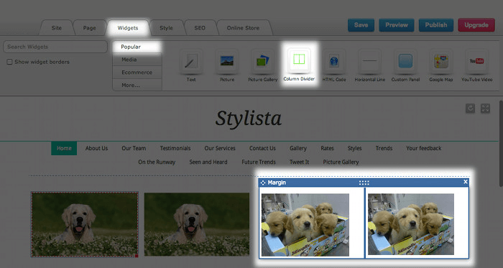Select the Popular widget category
Image resolution: width=503 pixels, height=268 pixels.
coord(137,47)
